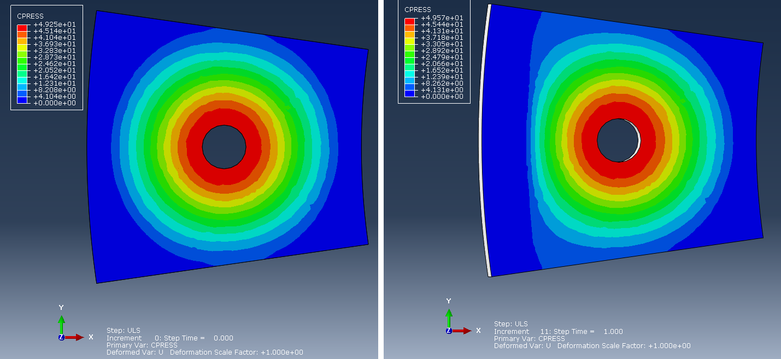
Task: Click the Z label on the right viewport triad
Action: pyautogui.click(x=448, y=331)
